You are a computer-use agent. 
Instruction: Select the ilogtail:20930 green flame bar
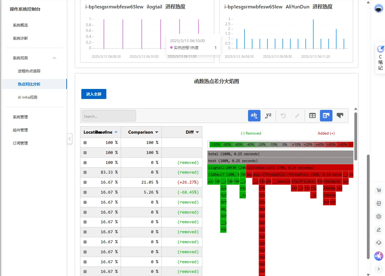(x=226, y=168)
